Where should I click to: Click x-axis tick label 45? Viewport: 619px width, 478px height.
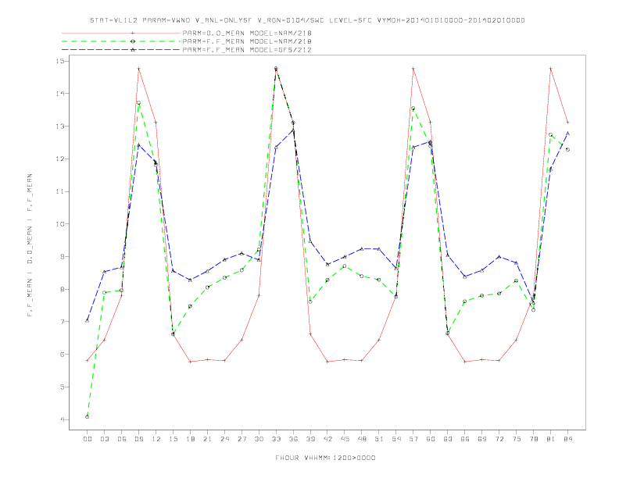[345, 439]
